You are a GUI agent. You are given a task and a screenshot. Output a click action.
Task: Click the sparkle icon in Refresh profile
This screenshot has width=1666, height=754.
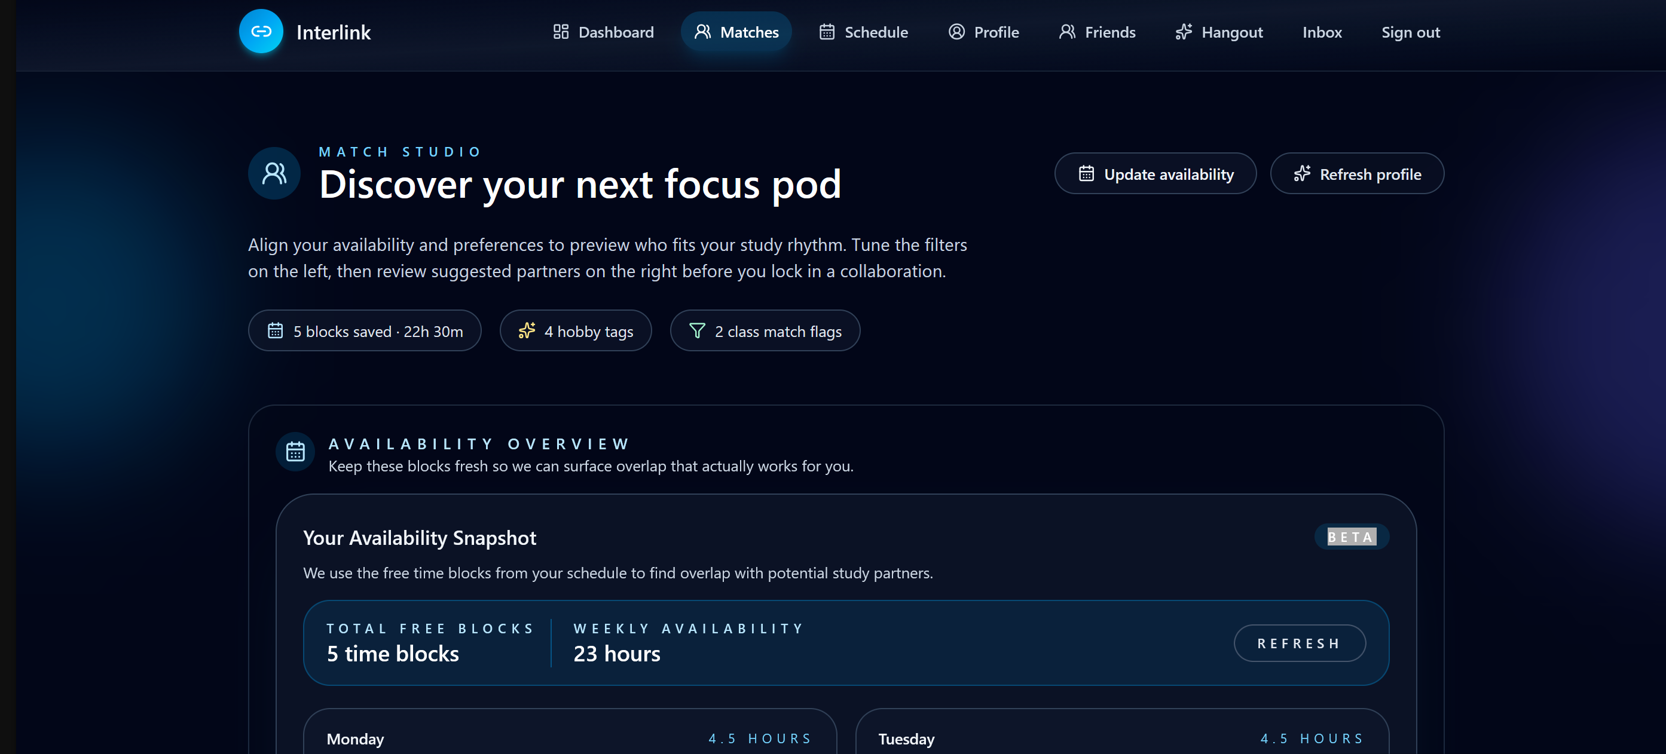click(1301, 174)
